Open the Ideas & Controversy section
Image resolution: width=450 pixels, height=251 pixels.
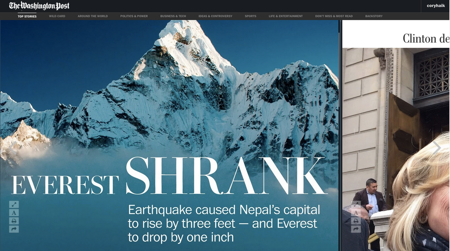[215, 16]
